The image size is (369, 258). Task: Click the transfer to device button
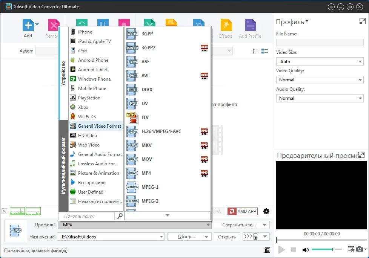coord(251,237)
